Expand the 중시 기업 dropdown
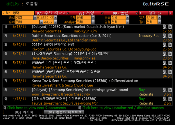Screen dimensions: 175x125 click(35, 18)
